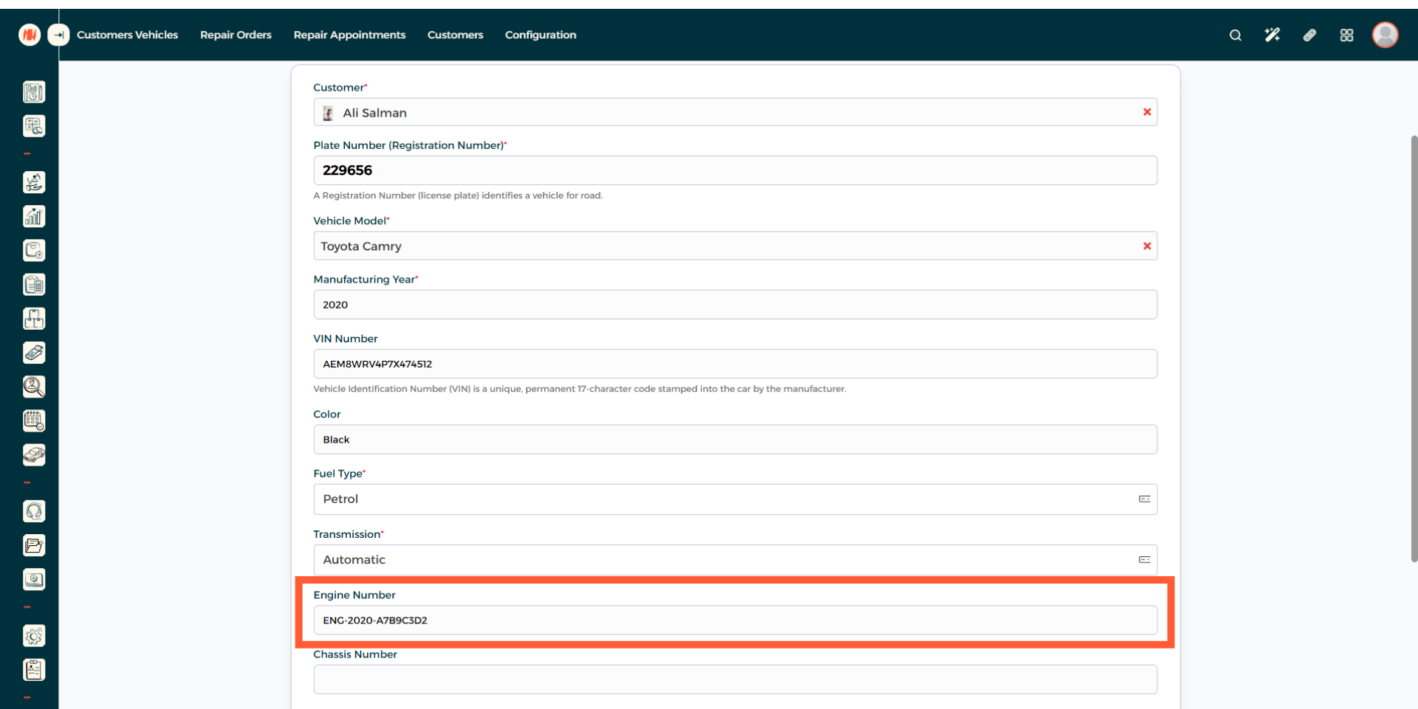Viewport: 1418px width, 709px height.
Task: Click the chain link icon
Action: (x=1309, y=35)
